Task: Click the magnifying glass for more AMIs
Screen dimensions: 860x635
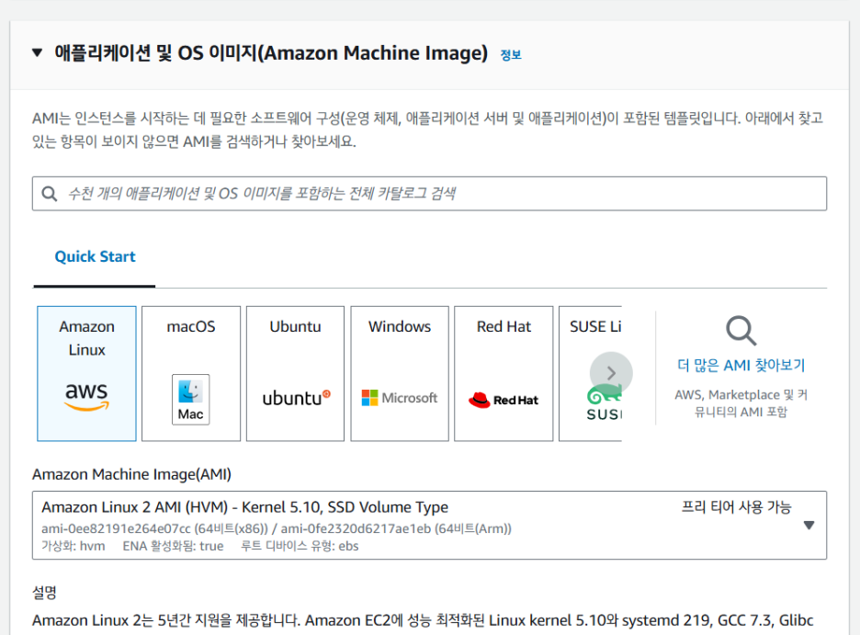Action: click(x=741, y=331)
